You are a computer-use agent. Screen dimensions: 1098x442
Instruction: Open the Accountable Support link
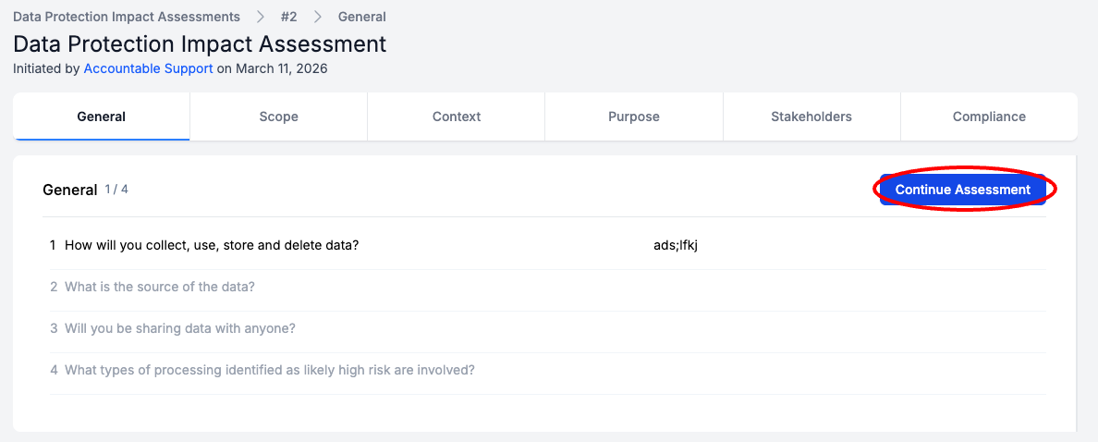pos(148,68)
